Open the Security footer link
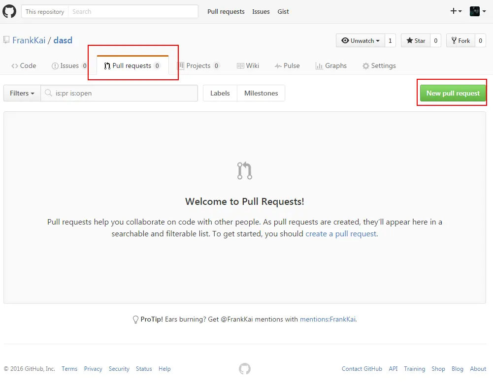 tap(119, 369)
